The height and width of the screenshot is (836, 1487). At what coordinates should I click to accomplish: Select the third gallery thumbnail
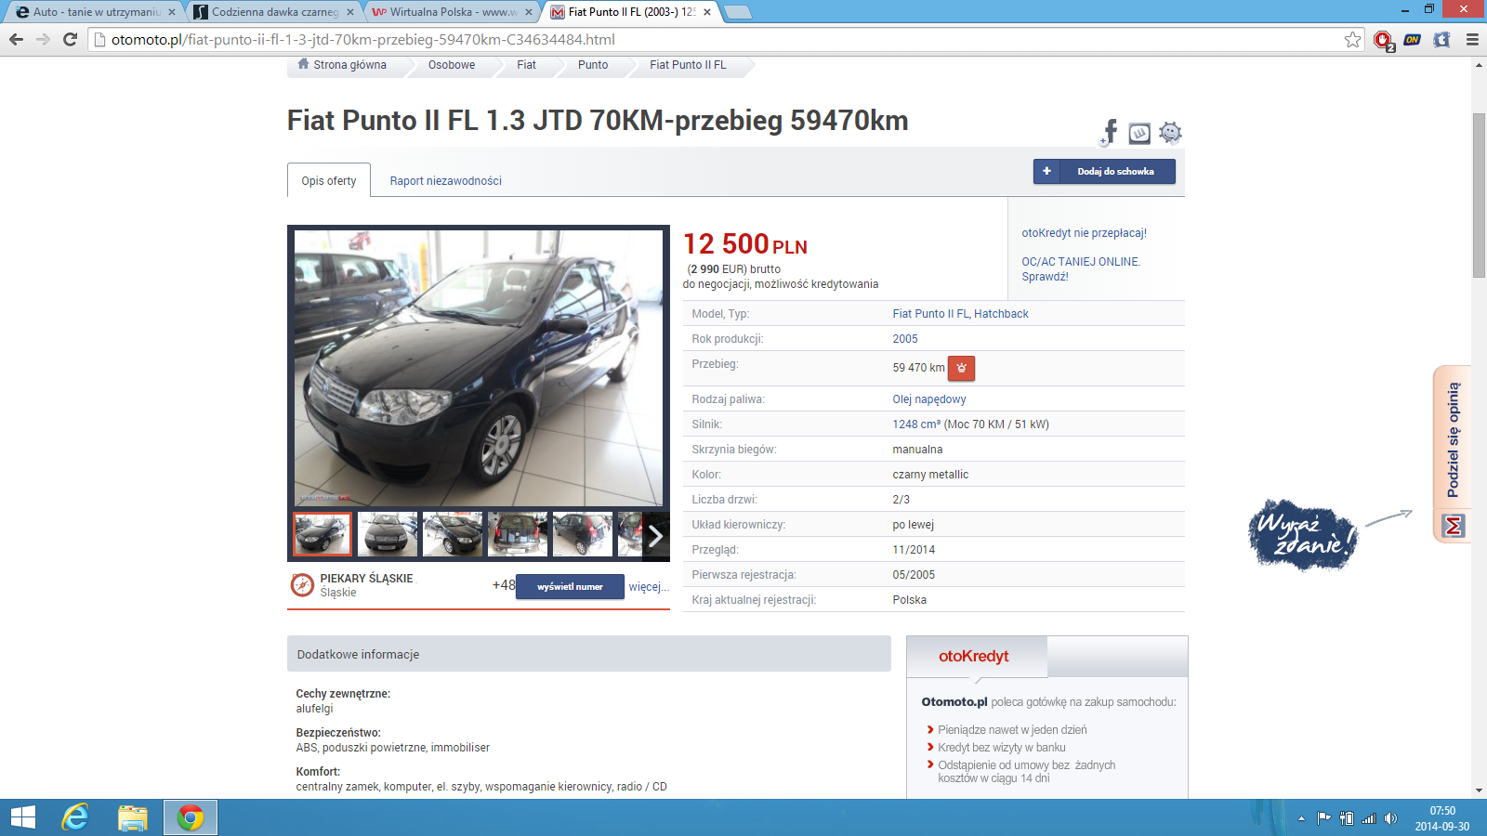(453, 534)
